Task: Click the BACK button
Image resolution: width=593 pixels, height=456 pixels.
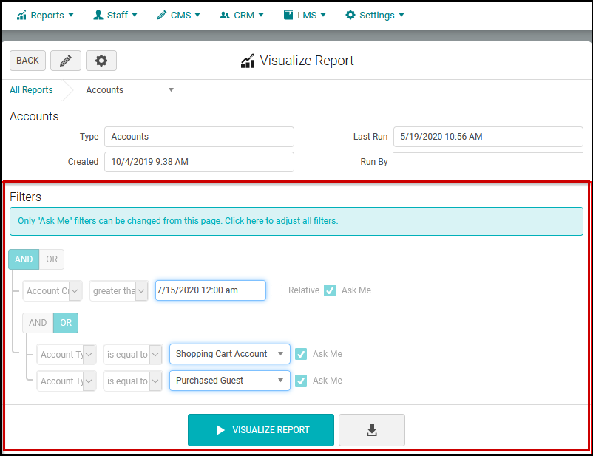Action: pyautogui.click(x=27, y=61)
